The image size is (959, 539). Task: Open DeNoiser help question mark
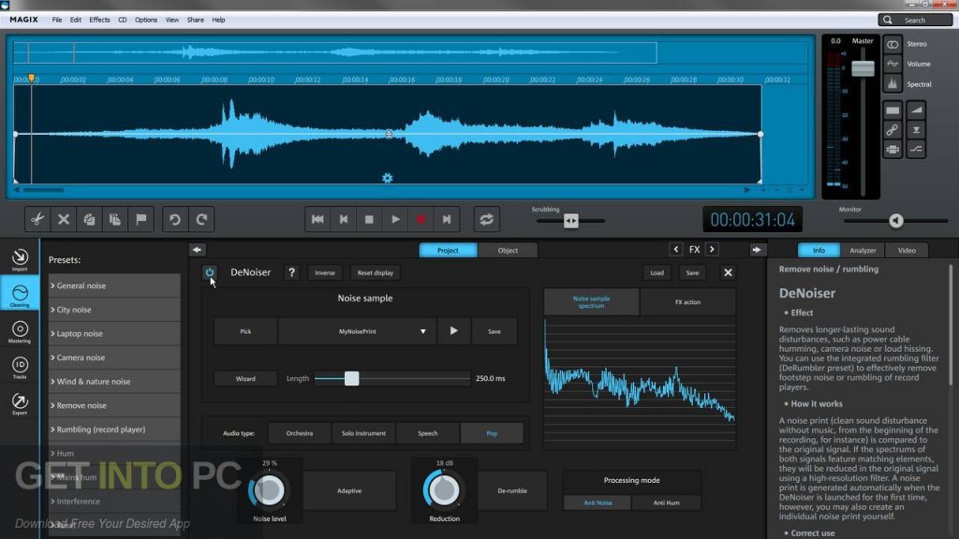point(292,272)
